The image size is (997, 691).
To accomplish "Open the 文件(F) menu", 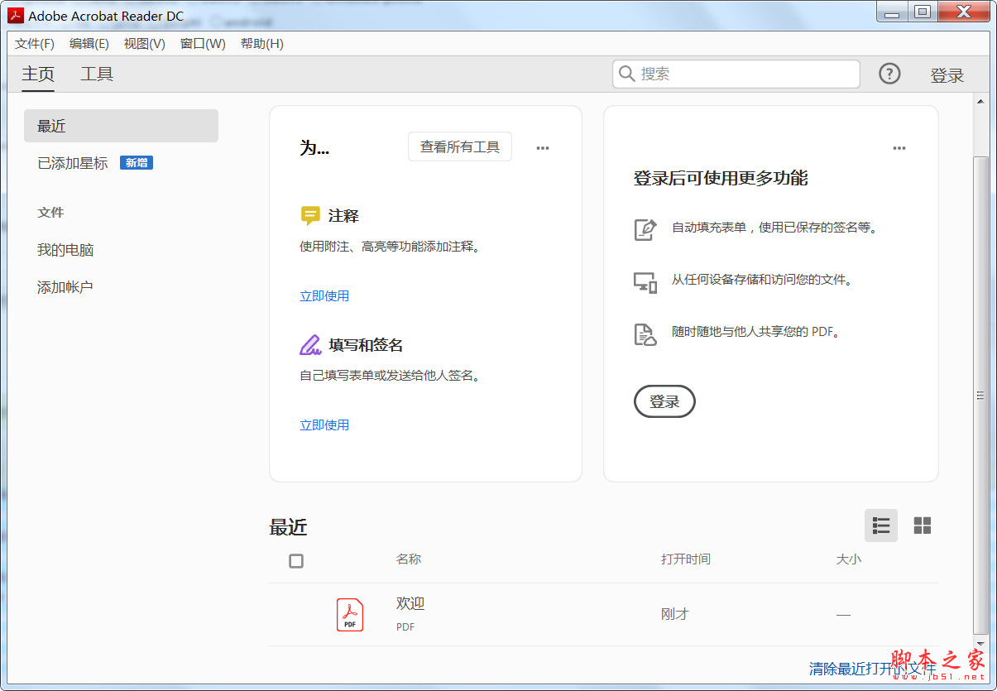I will 35,44.
